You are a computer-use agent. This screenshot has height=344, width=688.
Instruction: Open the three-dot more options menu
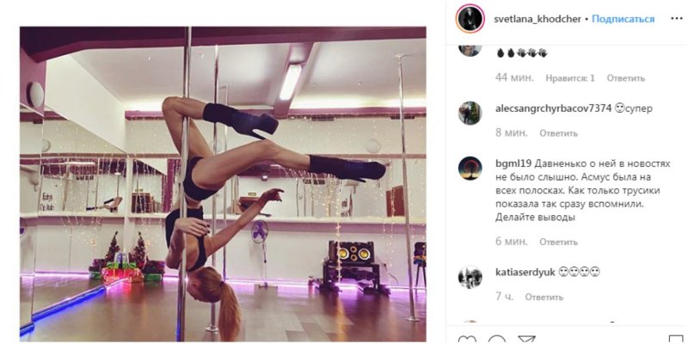point(677,19)
